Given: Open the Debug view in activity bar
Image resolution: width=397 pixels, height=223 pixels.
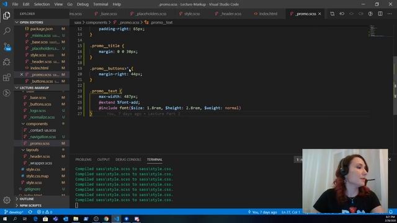Looking at the screenshot, I should 7,62.
